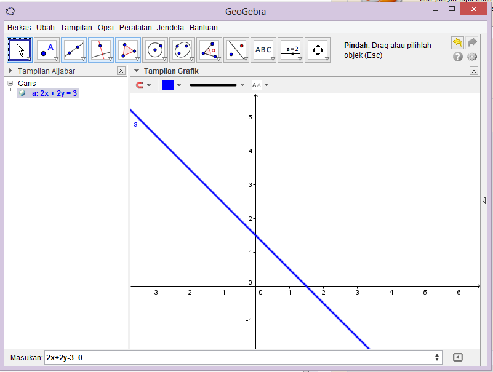Screen dimensions: 493x372
Task: Open the Help question mark icon
Action: tap(458, 57)
